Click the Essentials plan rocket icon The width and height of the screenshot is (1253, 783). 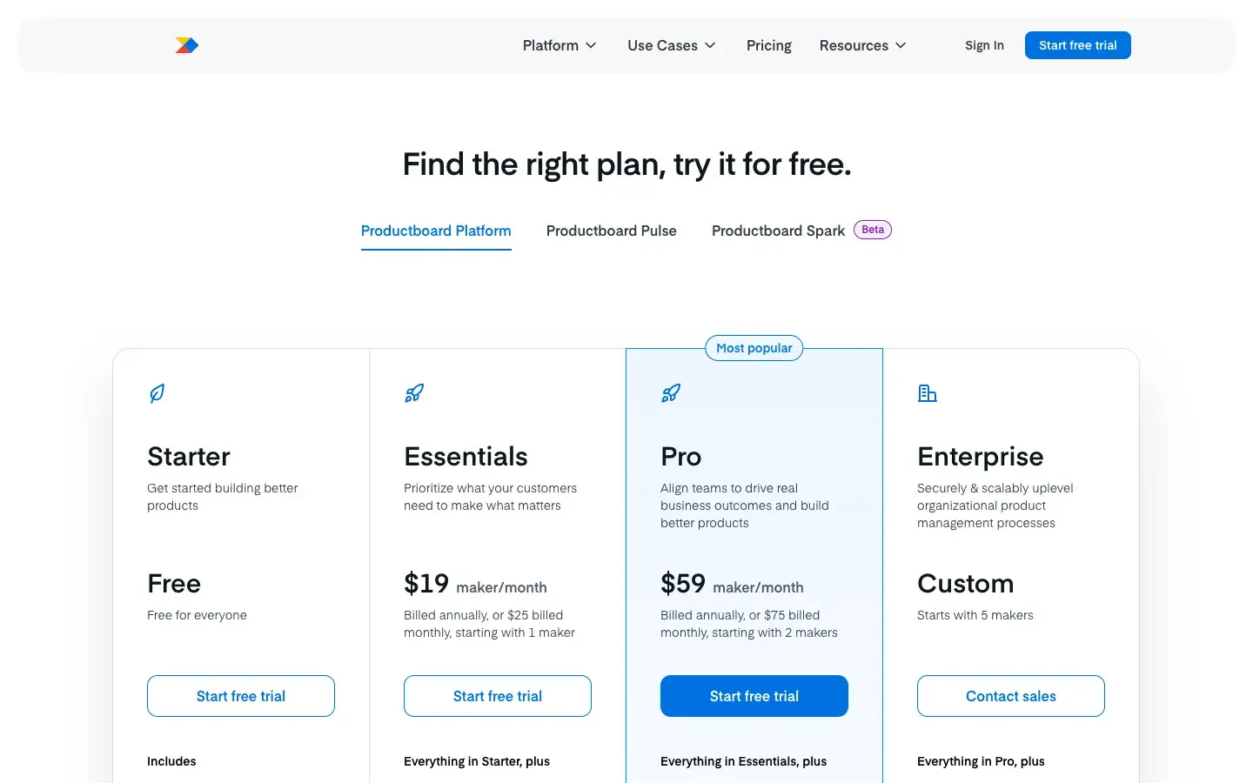point(414,393)
